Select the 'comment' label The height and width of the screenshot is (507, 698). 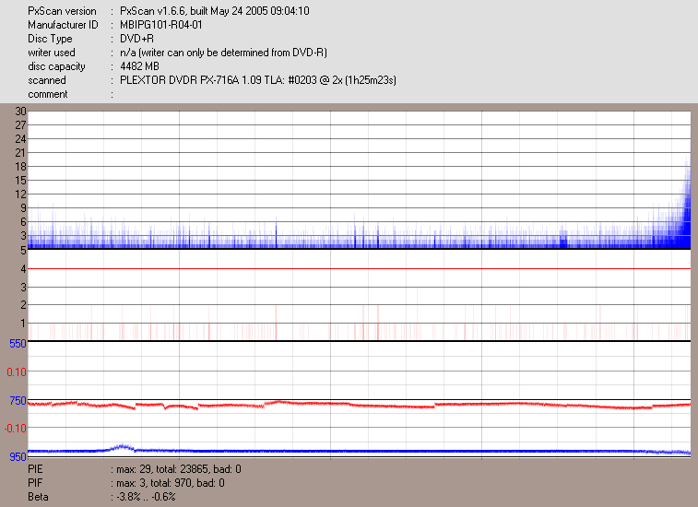[48, 94]
